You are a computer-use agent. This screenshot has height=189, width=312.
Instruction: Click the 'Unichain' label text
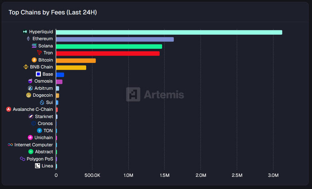point(44,137)
